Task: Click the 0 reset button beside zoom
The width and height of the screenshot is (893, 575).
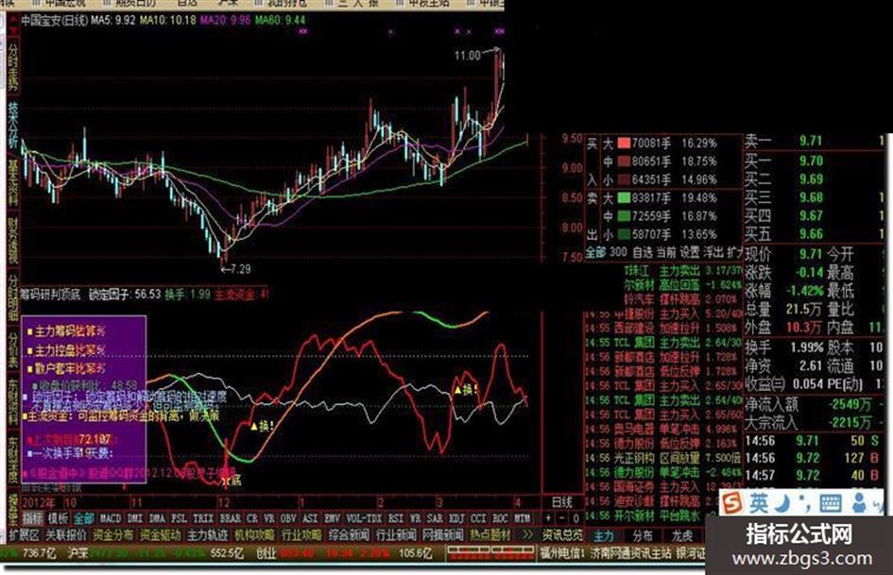Action: point(575,518)
